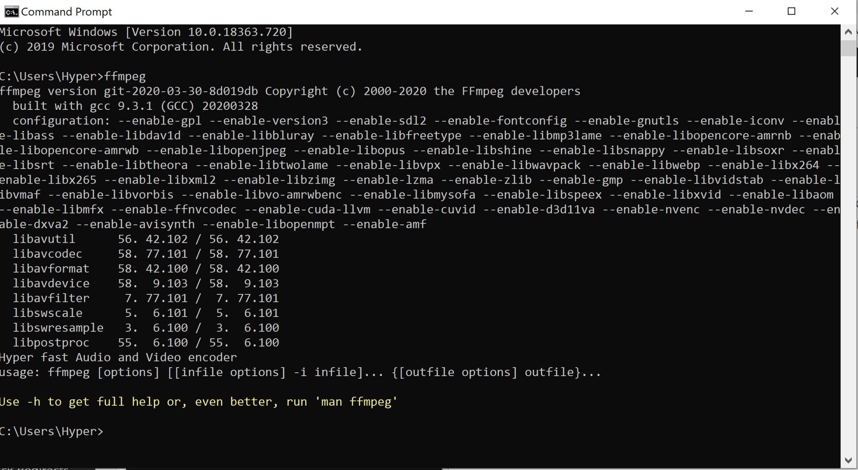Open the Command Prompt system menu icon

pos(11,11)
